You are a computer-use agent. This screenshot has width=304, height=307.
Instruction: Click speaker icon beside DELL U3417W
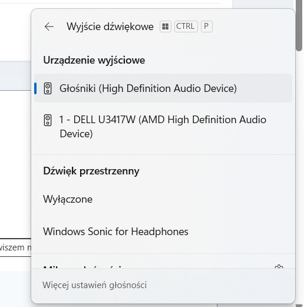coord(48,120)
